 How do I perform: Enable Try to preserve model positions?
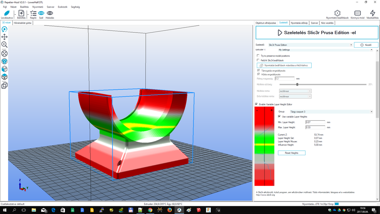[258, 56]
